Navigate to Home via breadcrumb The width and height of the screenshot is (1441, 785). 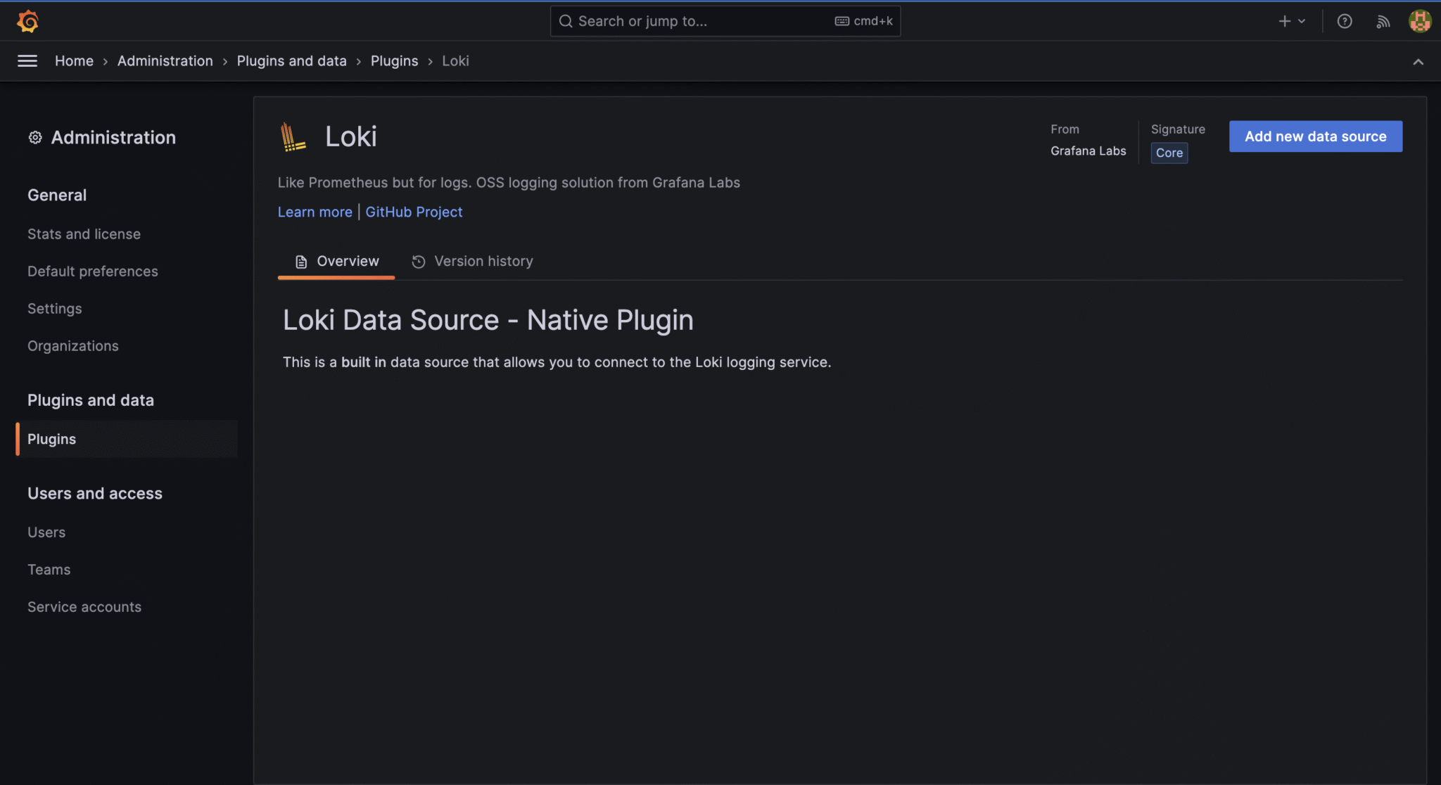74,61
